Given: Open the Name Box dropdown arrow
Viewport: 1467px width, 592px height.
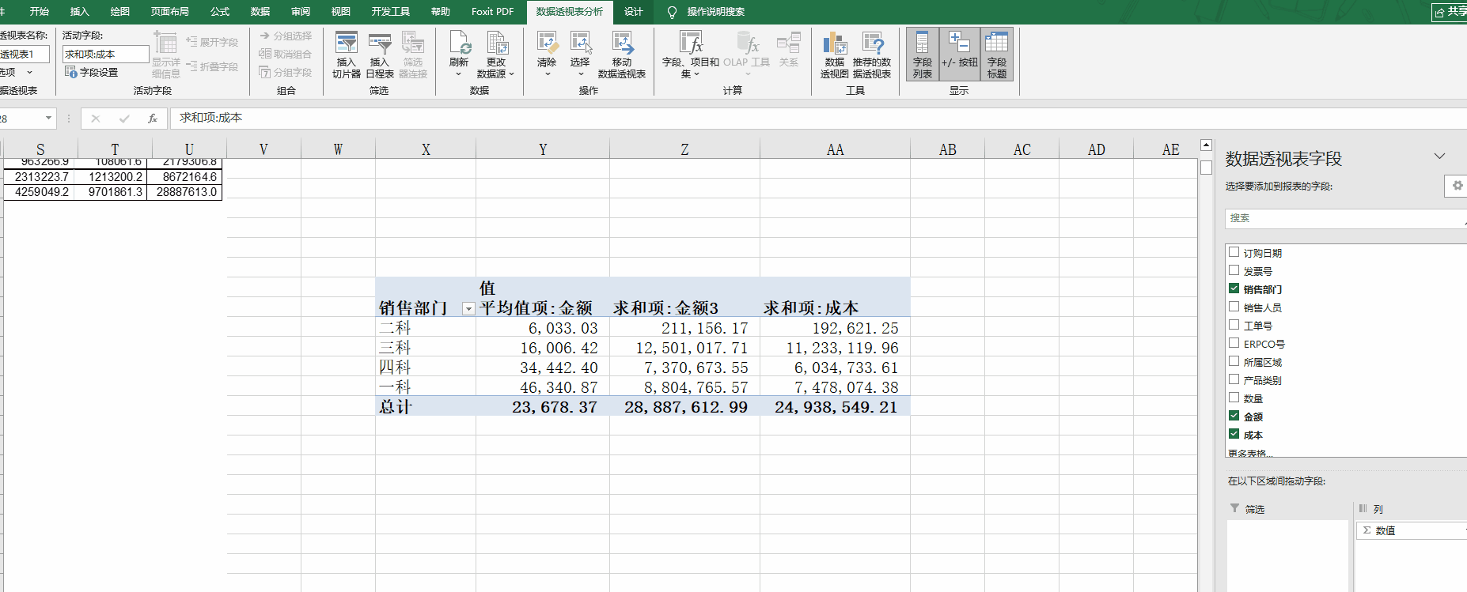Looking at the screenshot, I should 48,119.
